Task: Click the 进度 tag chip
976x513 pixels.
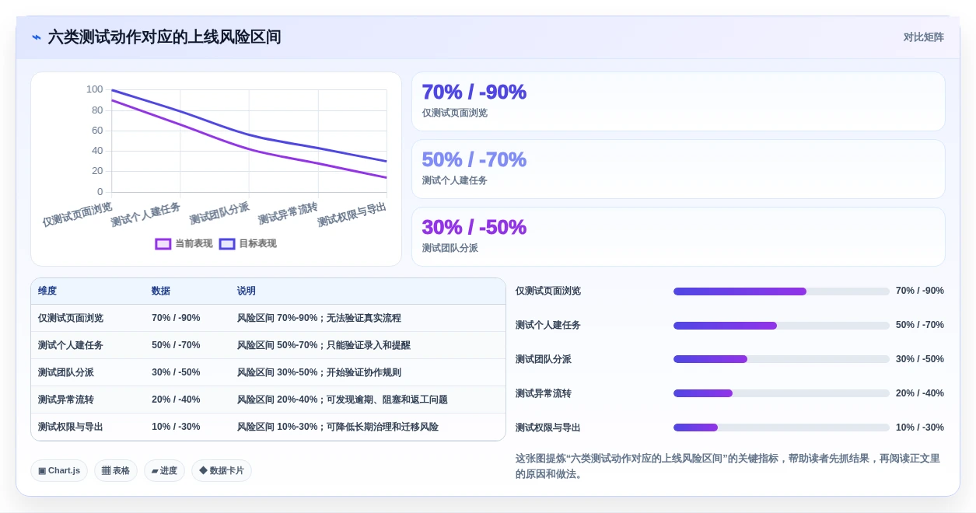Action: point(164,471)
